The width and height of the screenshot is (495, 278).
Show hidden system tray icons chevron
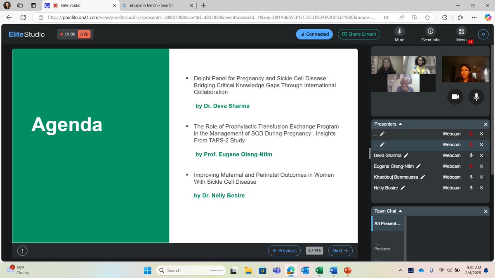[x=400, y=270]
